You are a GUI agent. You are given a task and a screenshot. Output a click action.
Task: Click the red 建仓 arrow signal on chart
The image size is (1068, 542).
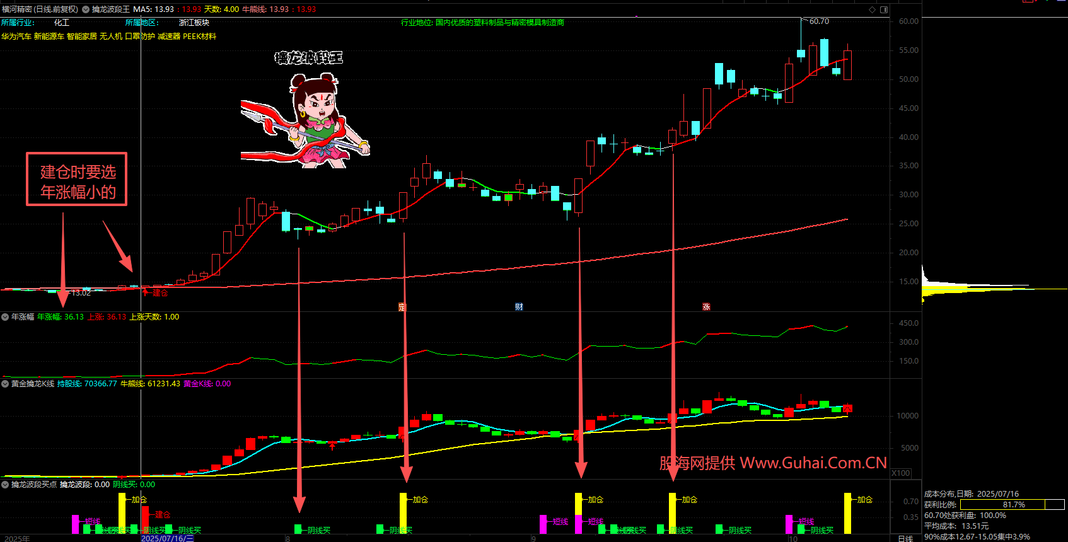146,292
